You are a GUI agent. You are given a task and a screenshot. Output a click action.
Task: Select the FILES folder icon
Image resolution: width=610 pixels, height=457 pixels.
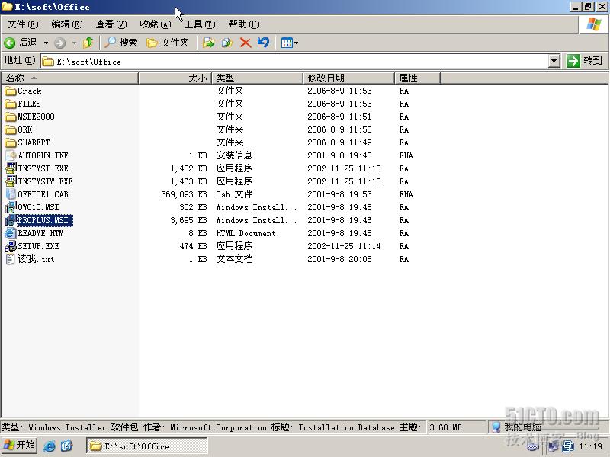point(11,104)
